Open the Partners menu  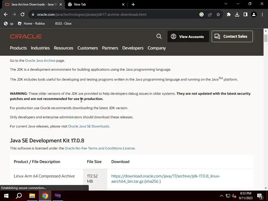click(110, 48)
